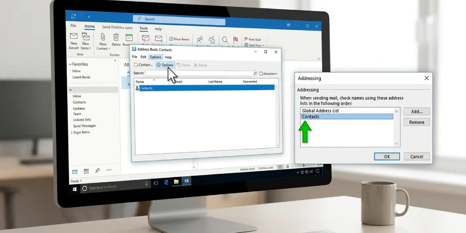Click the taskbar Type here to search box

[116, 187]
